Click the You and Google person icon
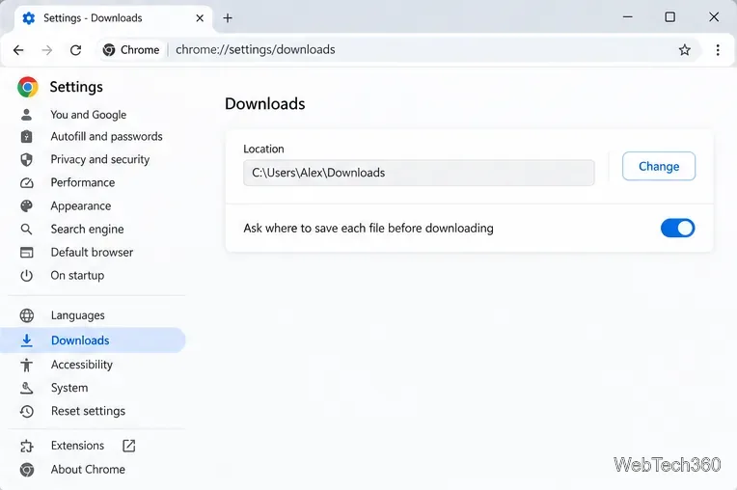Viewport: 737px width, 490px height. click(x=26, y=115)
